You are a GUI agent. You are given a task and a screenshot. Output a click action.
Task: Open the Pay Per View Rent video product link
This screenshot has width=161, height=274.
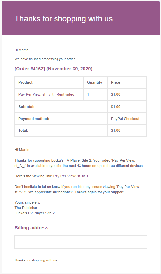point(46,94)
